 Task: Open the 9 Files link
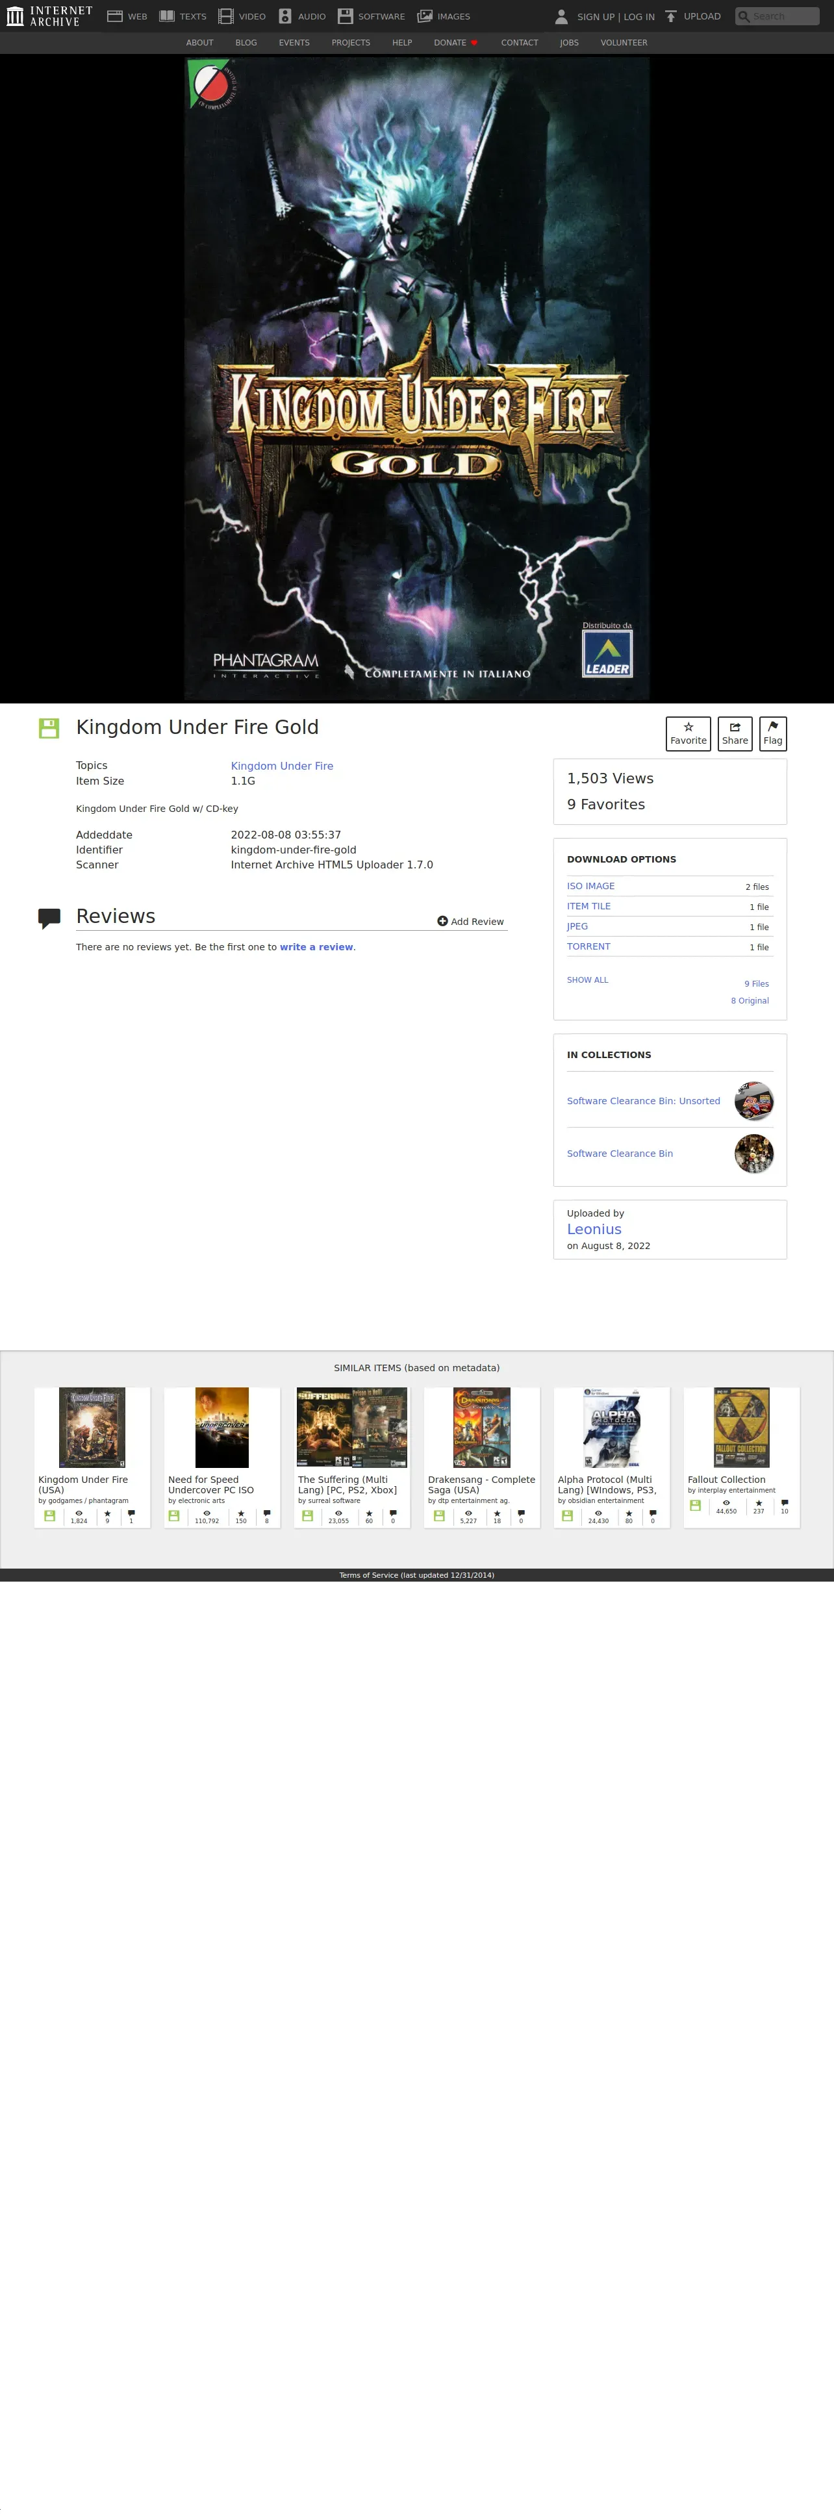pyautogui.click(x=757, y=984)
